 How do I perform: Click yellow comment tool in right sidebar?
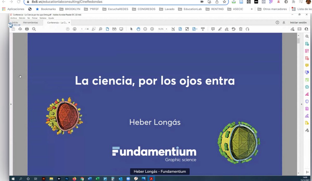pos(307,65)
